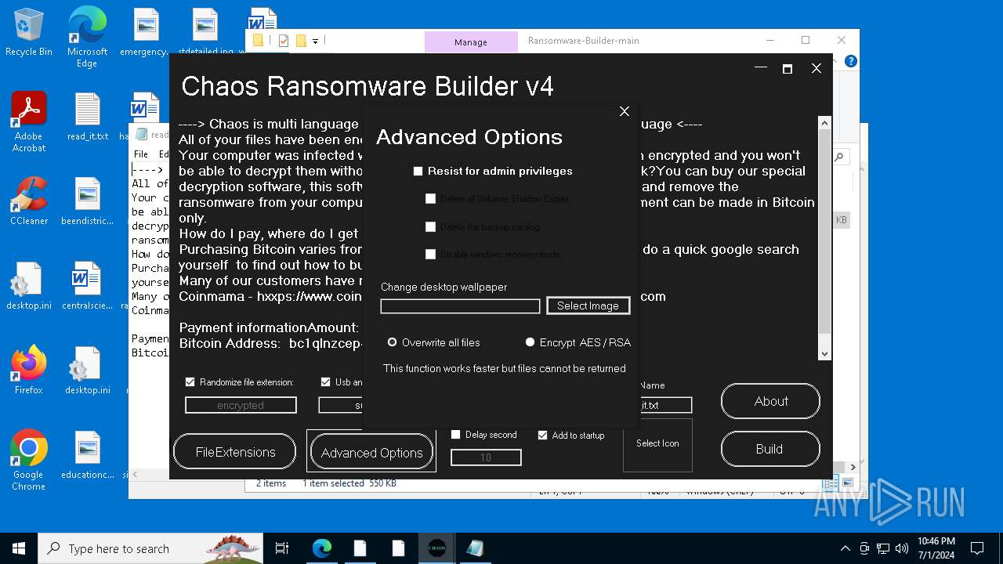This screenshot has width=1003, height=564.
Task: Select the Firefox desktop shortcut
Action: pos(29,370)
